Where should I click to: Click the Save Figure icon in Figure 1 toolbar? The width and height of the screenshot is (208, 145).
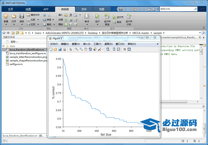[x=60, y=49]
